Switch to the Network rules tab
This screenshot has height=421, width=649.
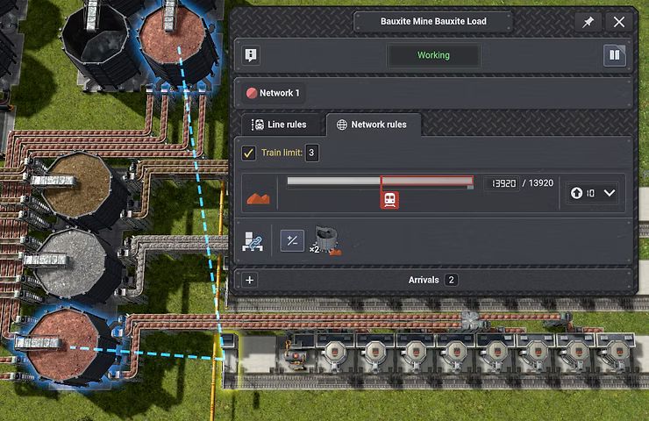point(372,125)
